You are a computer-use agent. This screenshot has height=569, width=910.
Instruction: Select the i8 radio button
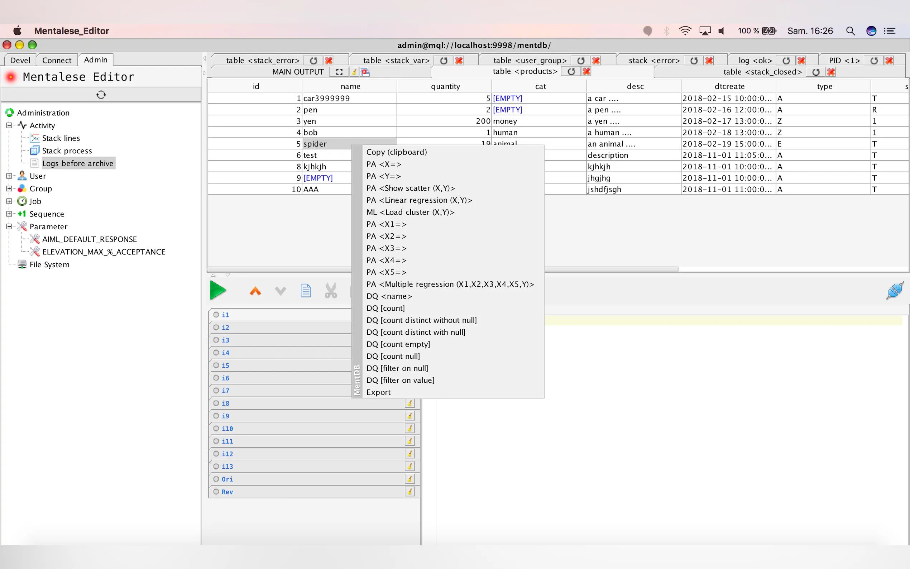click(216, 403)
